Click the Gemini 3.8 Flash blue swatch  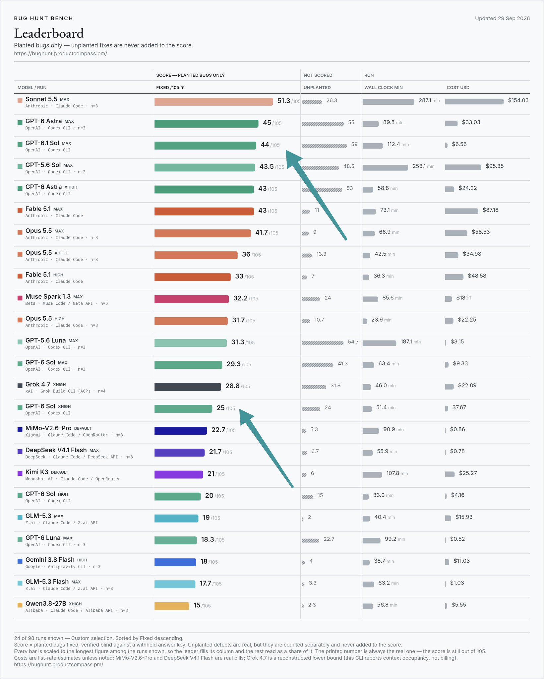point(20,561)
